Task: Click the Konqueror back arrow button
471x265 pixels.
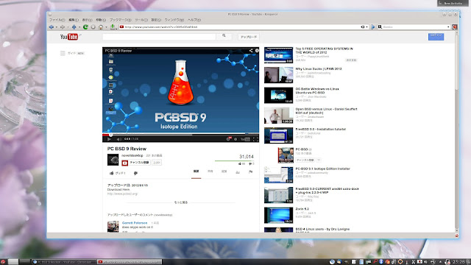Action: (52, 27)
